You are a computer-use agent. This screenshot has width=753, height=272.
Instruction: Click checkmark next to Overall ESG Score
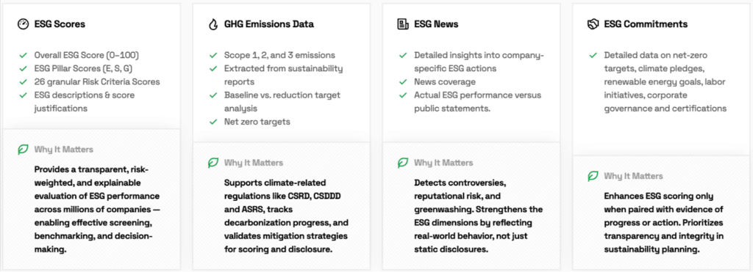(22, 55)
